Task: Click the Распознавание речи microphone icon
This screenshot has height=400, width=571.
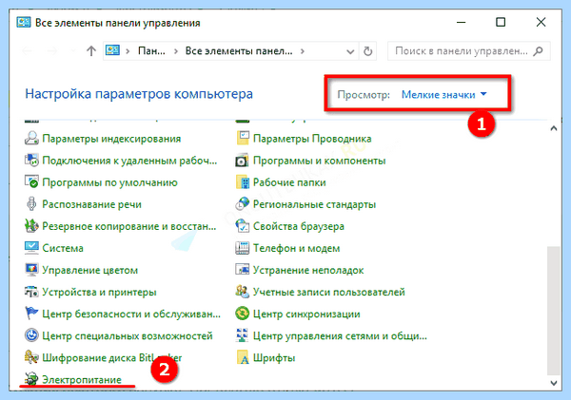Action: (x=31, y=204)
